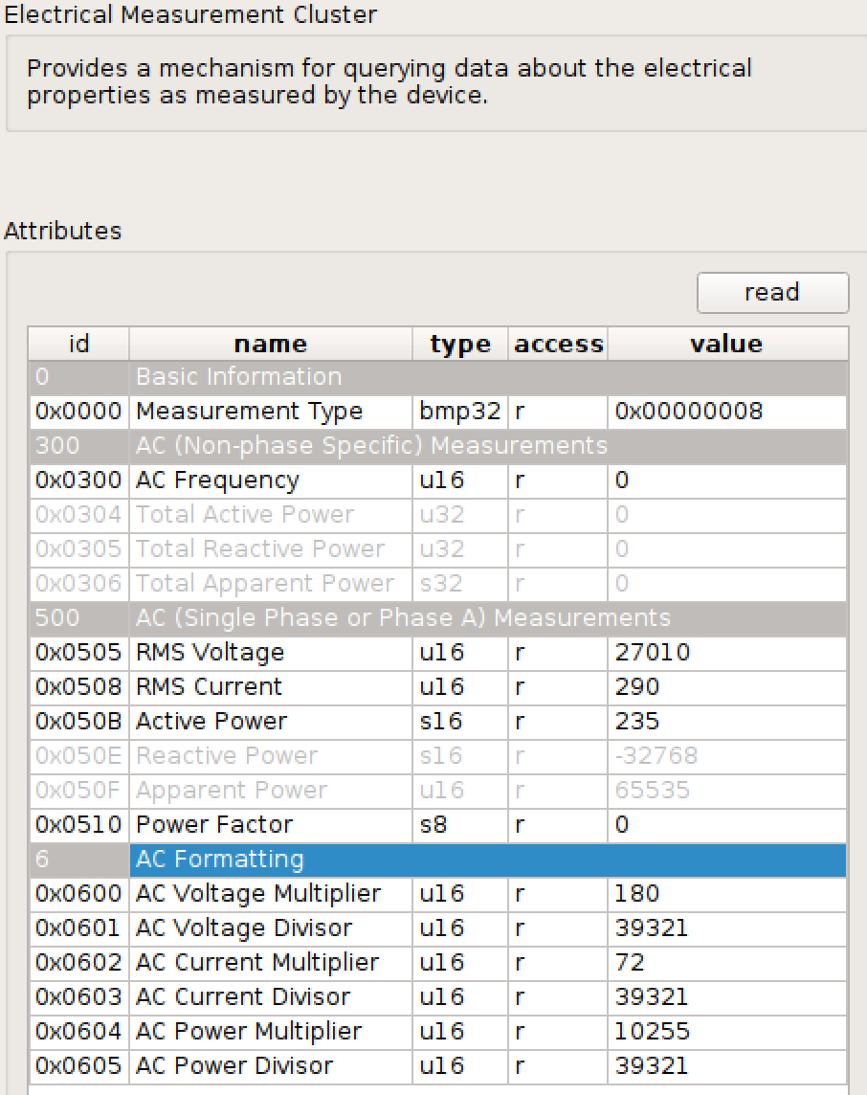Click id cell 0x0508
Screen dimensions: 867x1095
(x=78, y=686)
